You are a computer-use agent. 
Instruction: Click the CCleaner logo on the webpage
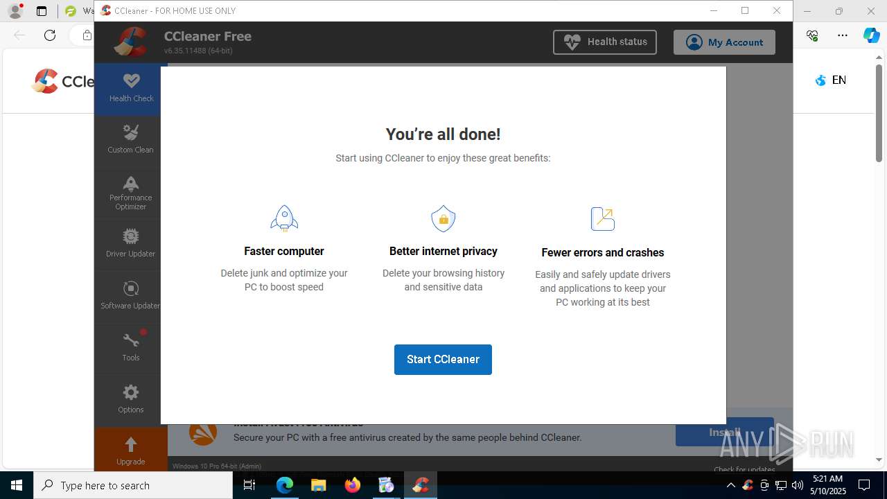[63, 81]
